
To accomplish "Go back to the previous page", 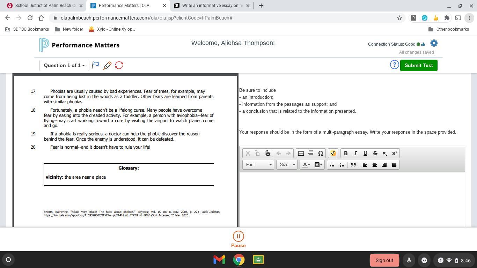I will pos(8,18).
